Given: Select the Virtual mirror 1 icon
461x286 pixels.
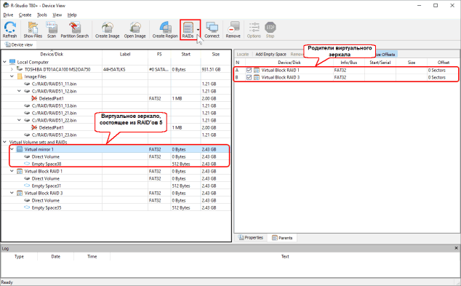Looking at the screenshot, I should pyautogui.click(x=20, y=149).
